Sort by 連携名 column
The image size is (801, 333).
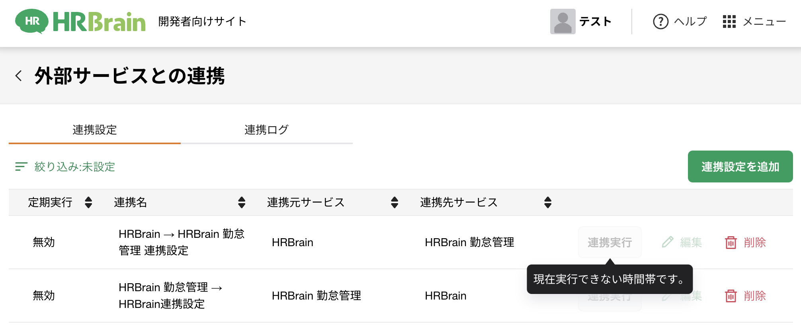pos(242,202)
